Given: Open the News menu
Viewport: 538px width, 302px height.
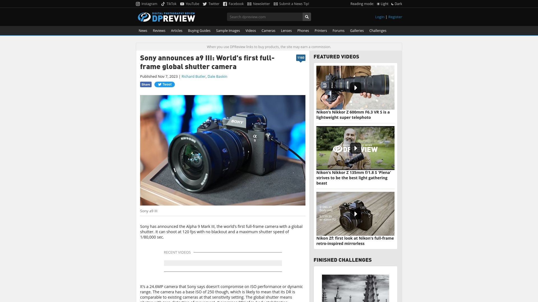Looking at the screenshot, I should pyautogui.click(x=143, y=31).
